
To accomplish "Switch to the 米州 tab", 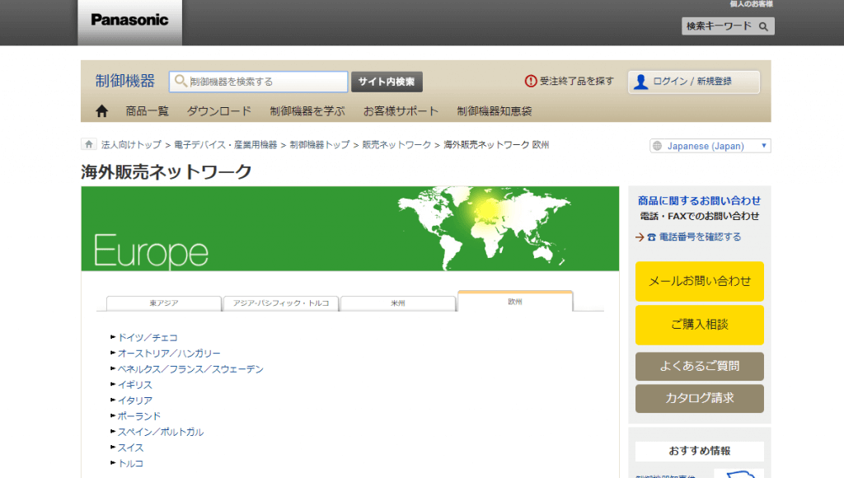I will click(x=398, y=302).
